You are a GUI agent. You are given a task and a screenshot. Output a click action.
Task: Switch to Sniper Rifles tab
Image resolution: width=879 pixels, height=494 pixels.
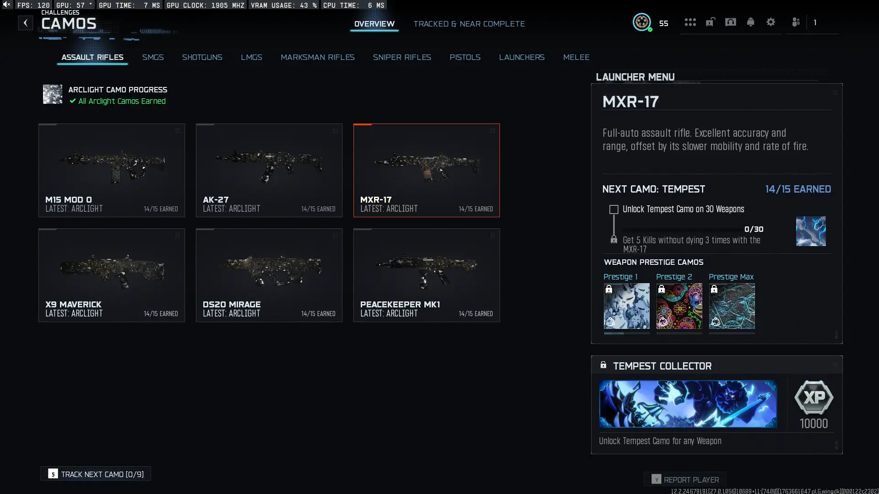coord(402,57)
